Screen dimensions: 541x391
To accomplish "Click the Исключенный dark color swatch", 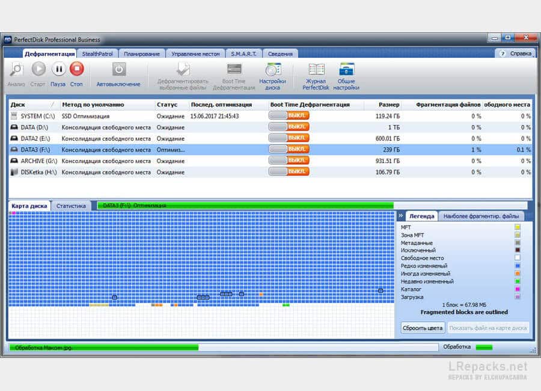I will (x=517, y=250).
